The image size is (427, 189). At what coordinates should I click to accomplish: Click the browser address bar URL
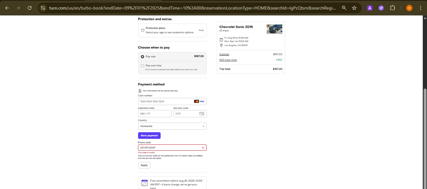tap(192, 8)
